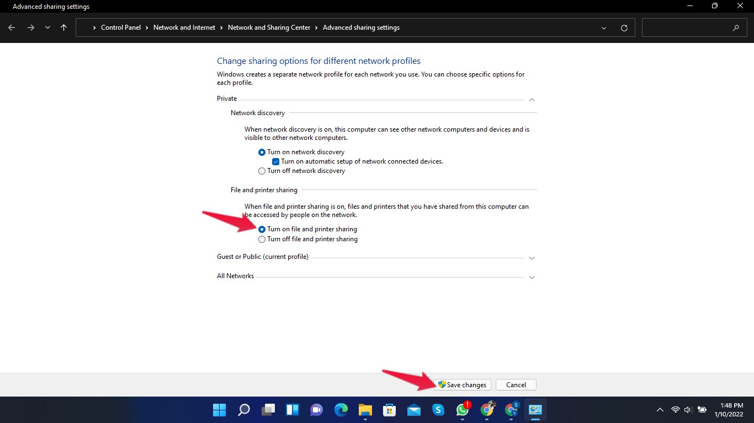
Task: Open File Explorer from the taskbar
Action: pyautogui.click(x=365, y=410)
